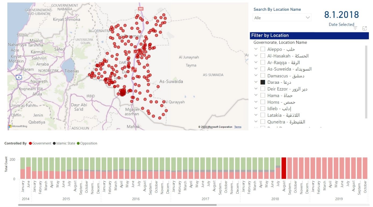The height and width of the screenshot is (207, 373).
Task: Click the Government red legend marker
Action: coord(30,143)
